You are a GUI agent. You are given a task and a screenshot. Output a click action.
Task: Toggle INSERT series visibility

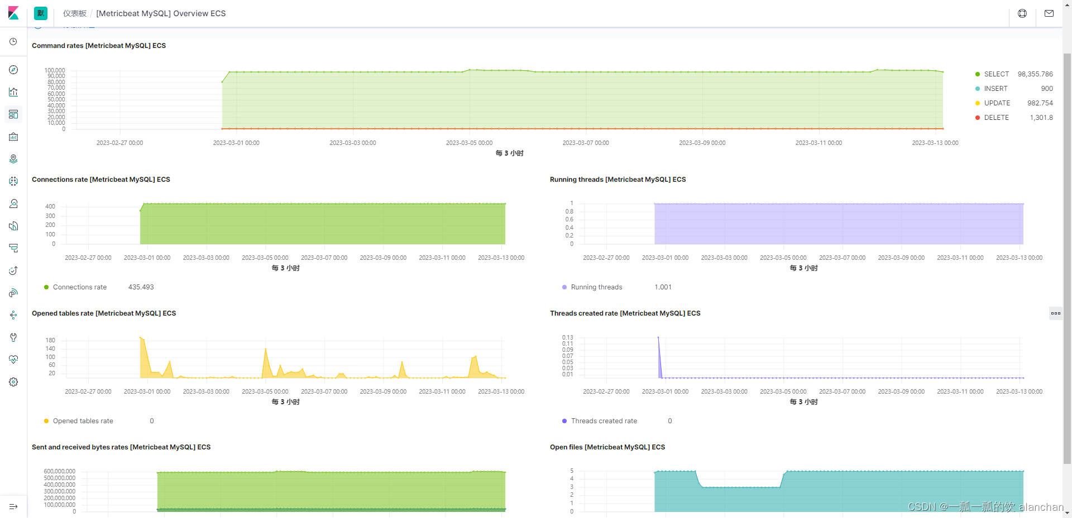coord(996,88)
